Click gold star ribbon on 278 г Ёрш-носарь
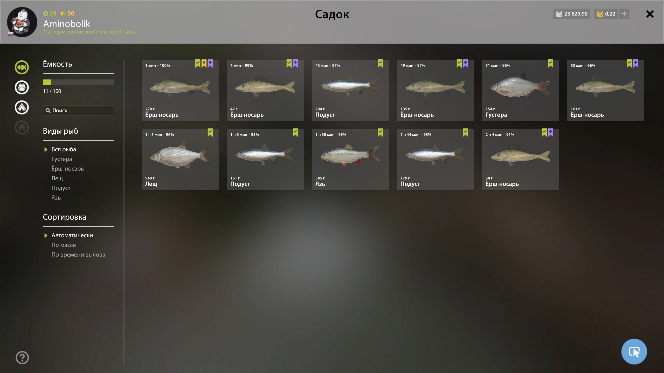Screen dimensions: 664x373 point(204,63)
